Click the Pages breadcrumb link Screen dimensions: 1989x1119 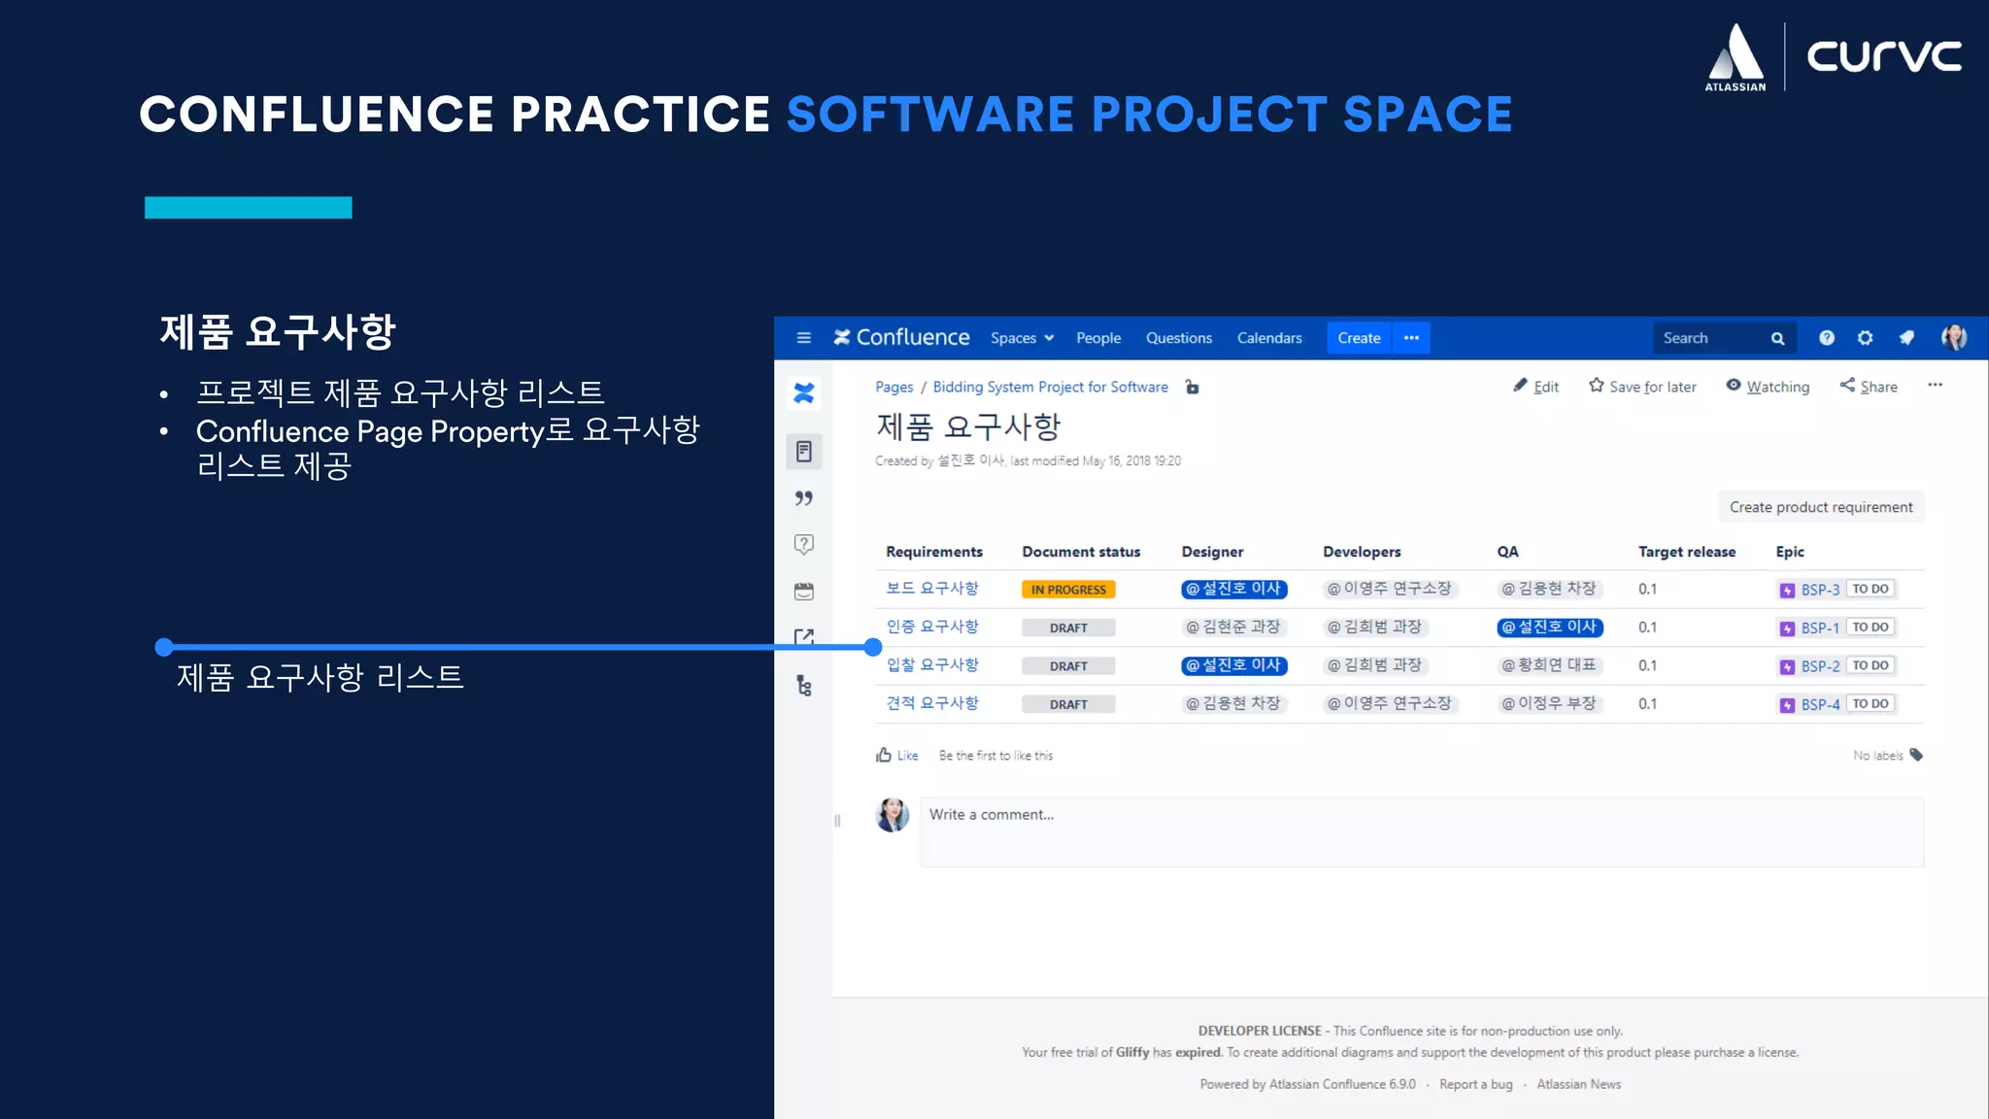pyautogui.click(x=893, y=387)
